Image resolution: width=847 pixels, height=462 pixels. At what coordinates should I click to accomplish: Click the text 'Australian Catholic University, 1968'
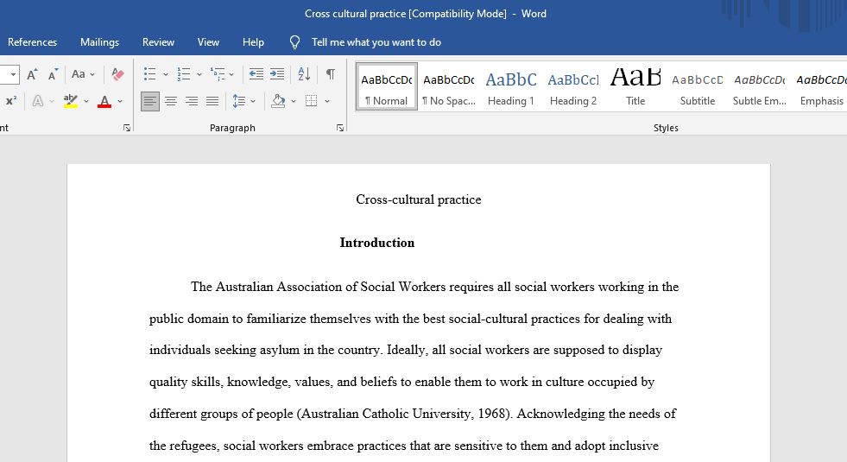tap(404, 414)
